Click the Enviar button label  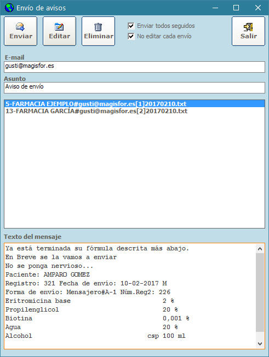pyautogui.click(x=21, y=36)
